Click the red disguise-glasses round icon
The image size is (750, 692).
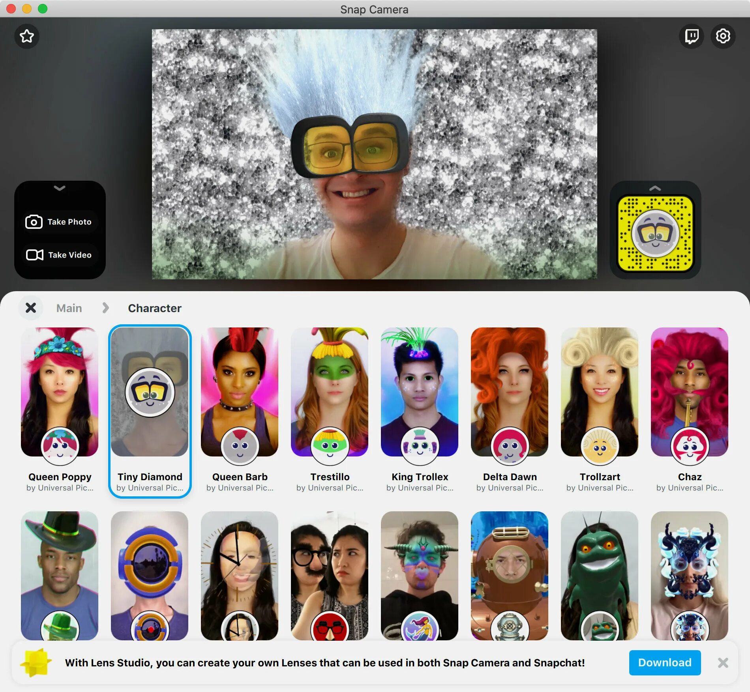[x=330, y=626]
